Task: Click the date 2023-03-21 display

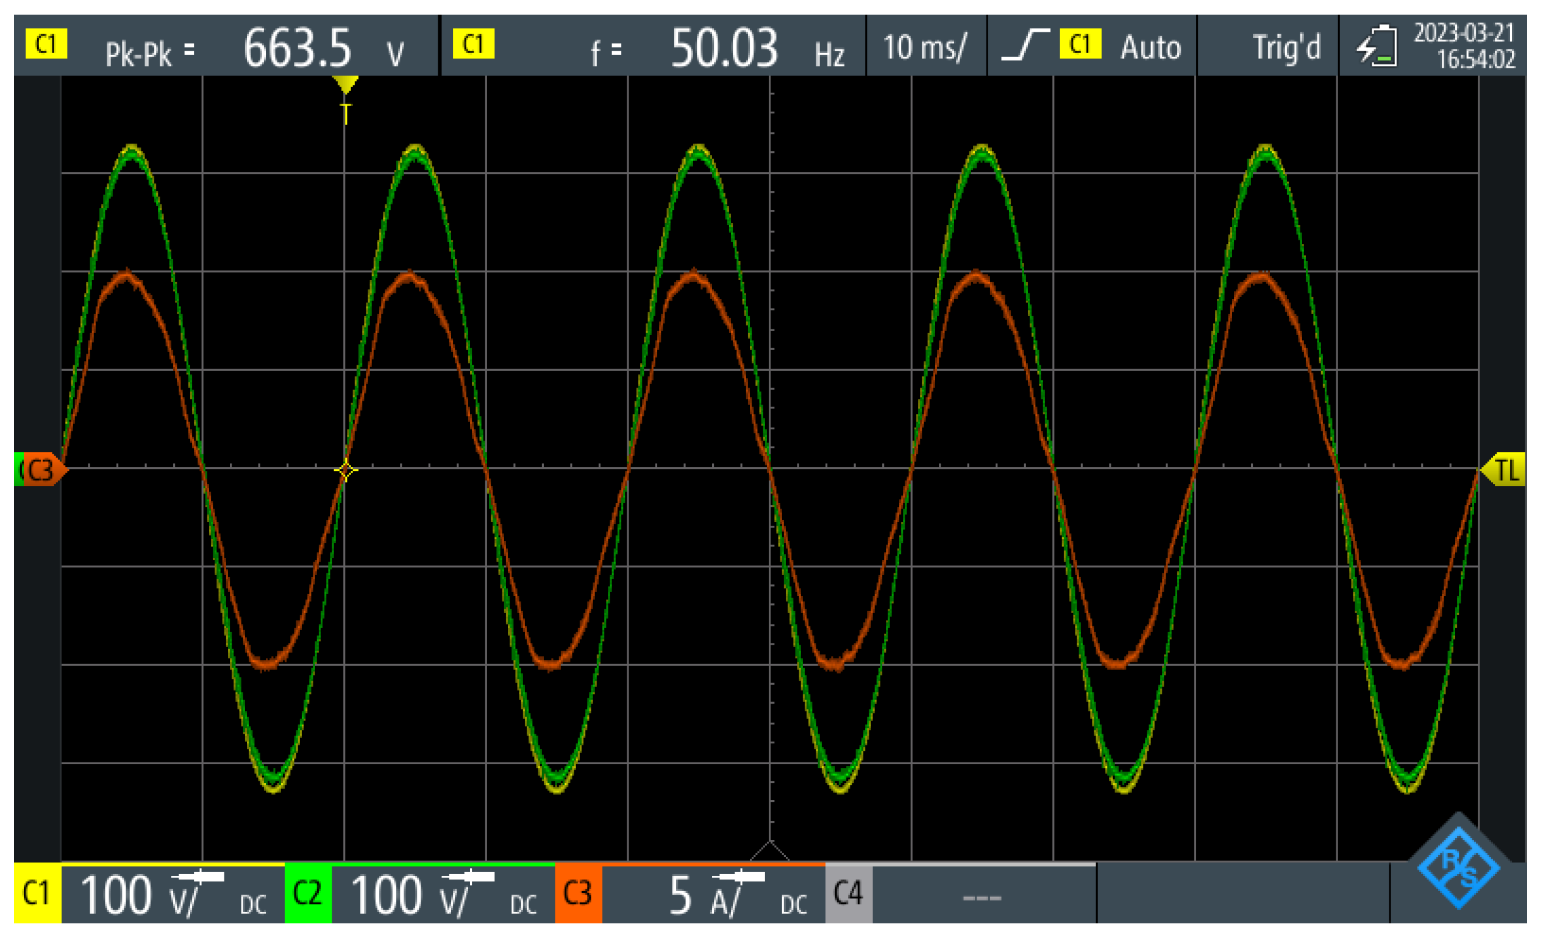Action: click(x=1464, y=32)
